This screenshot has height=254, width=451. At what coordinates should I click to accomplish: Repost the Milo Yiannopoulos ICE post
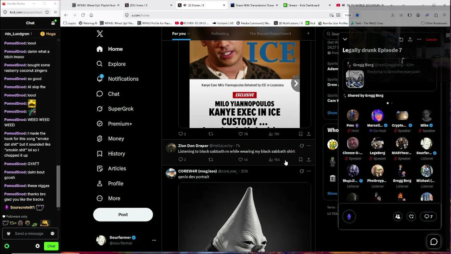(211, 134)
